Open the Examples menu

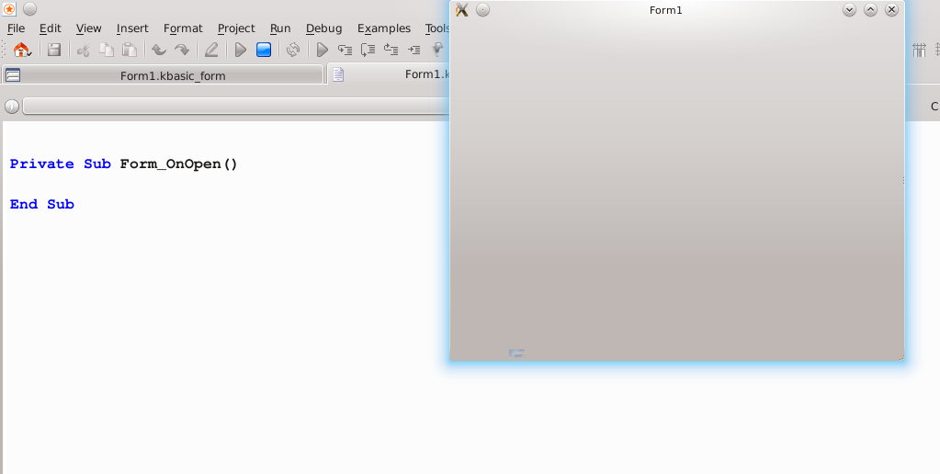383,28
